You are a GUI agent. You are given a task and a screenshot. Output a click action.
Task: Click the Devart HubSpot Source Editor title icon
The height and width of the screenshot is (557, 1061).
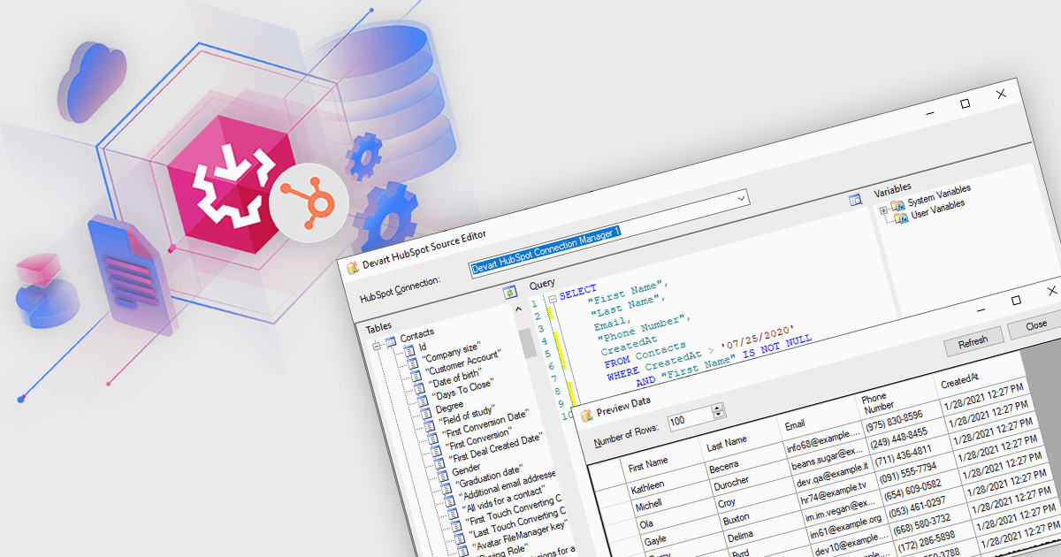click(x=351, y=266)
